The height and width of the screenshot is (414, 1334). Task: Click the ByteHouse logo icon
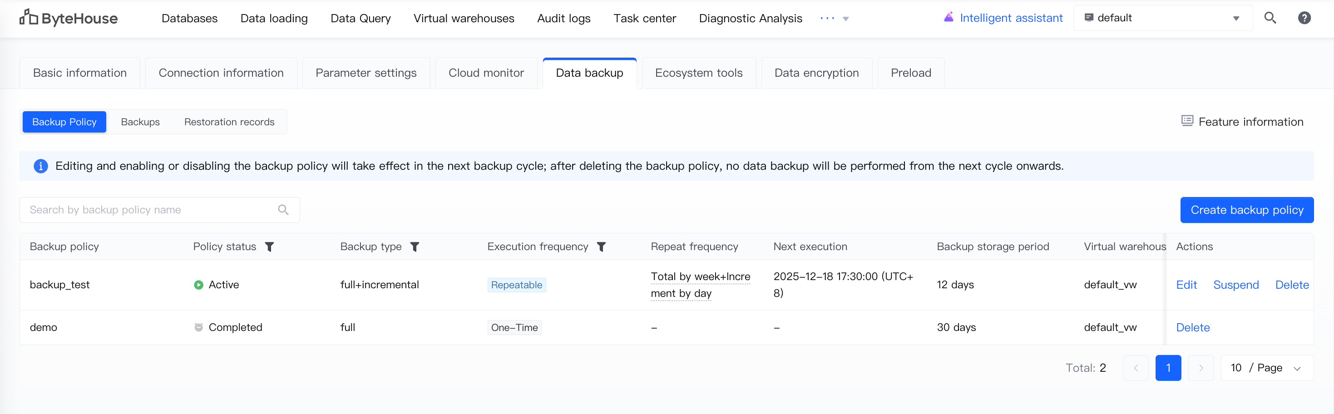coord(29,18)
